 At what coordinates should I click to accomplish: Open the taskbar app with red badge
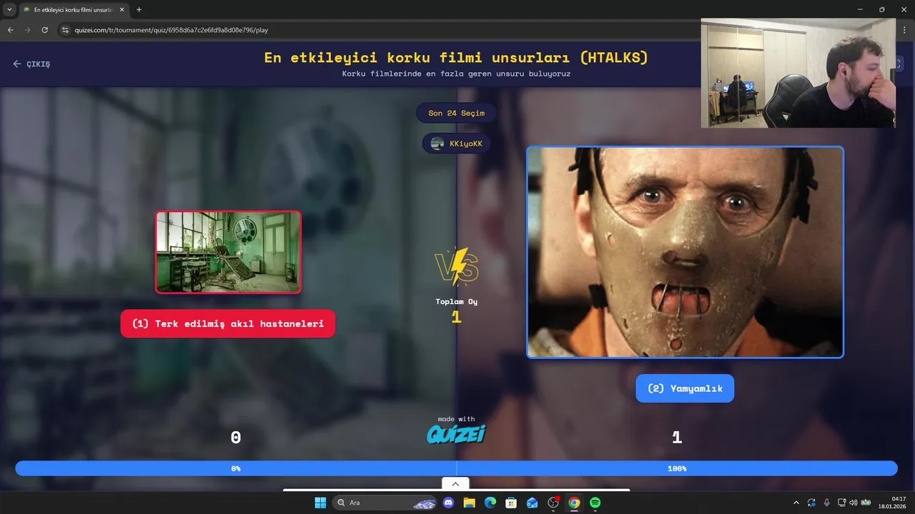click(553, 503)
